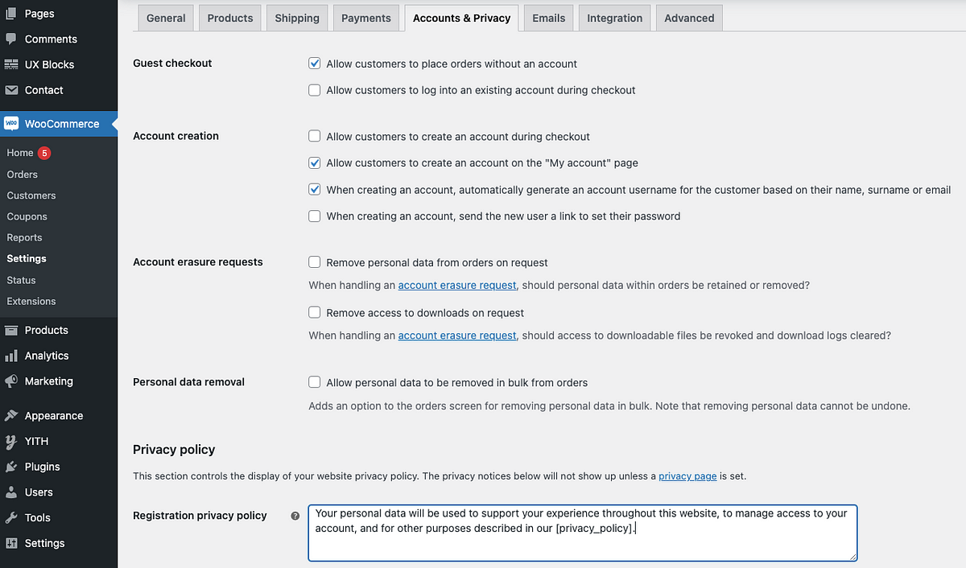Switch to the Products settings tab
Image resolution: width=966 pixels, height=568 pixels.
click(230, 18)
